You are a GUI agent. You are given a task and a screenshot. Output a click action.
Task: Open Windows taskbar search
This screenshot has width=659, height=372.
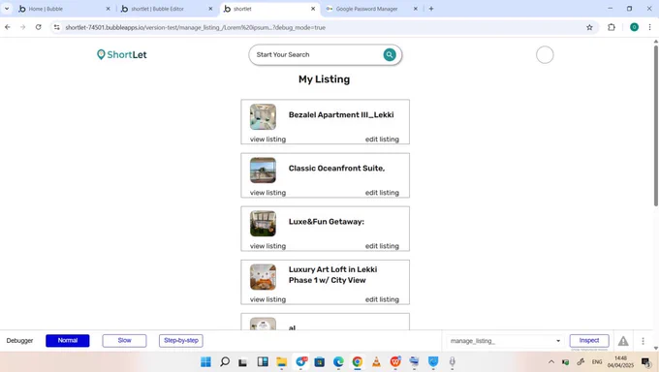click(x=225, y=361)
